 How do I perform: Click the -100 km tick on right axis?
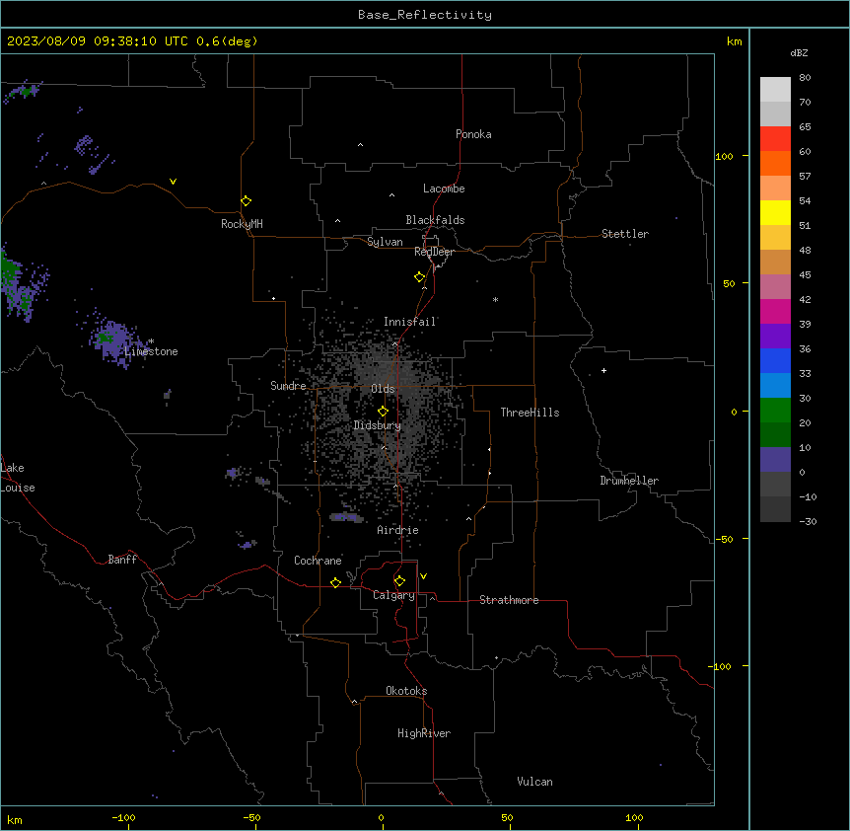tap(721, 666)
